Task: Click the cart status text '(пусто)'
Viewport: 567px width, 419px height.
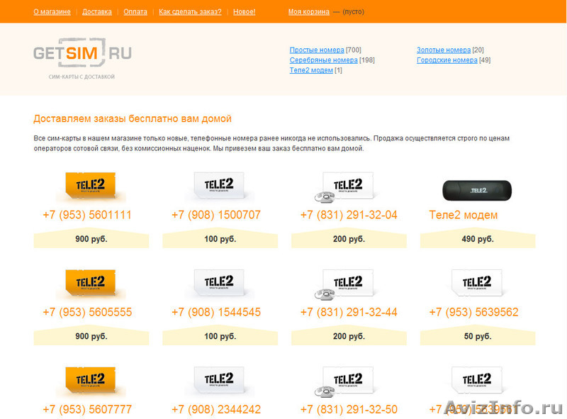Action: (353, 11)
